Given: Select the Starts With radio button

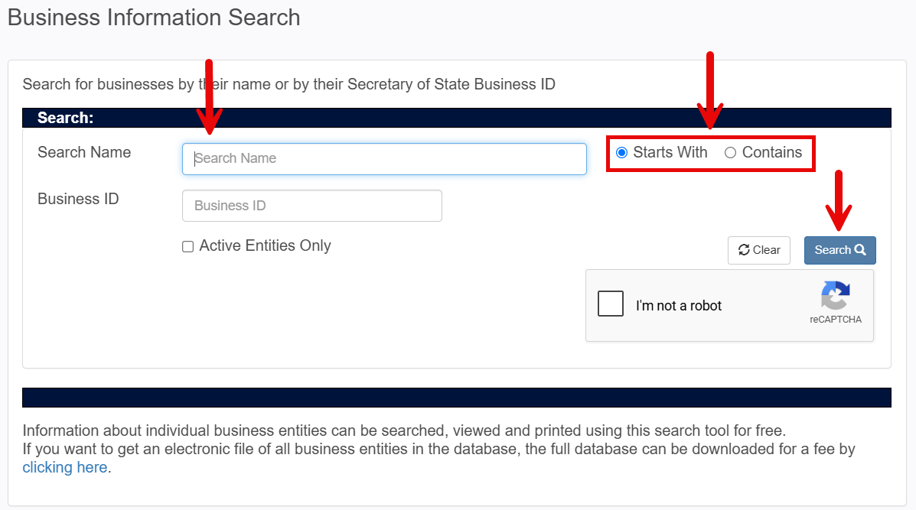Looking at the screenshot, I should click(621, 152).
